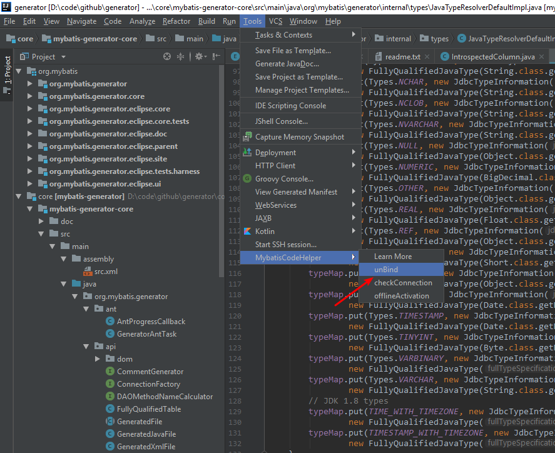Click the FullyQualifiedTable class icon
The height and width of the screenshot is (453, 555).
[110, 409]
